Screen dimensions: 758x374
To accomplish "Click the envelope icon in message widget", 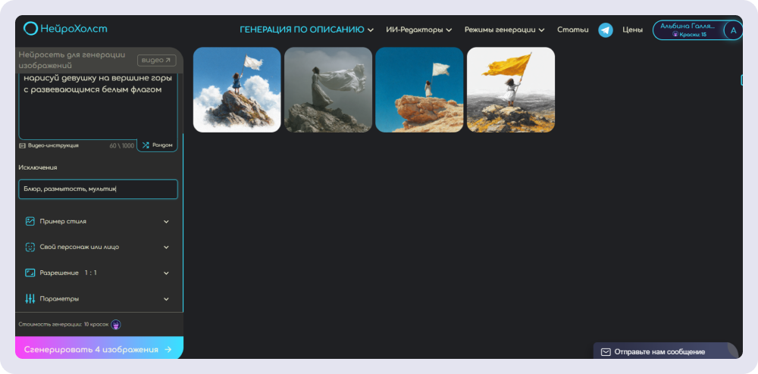I will coord(606,352).
